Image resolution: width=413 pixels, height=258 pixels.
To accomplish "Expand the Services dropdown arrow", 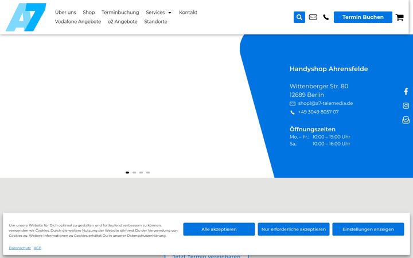I will [170, 13].
